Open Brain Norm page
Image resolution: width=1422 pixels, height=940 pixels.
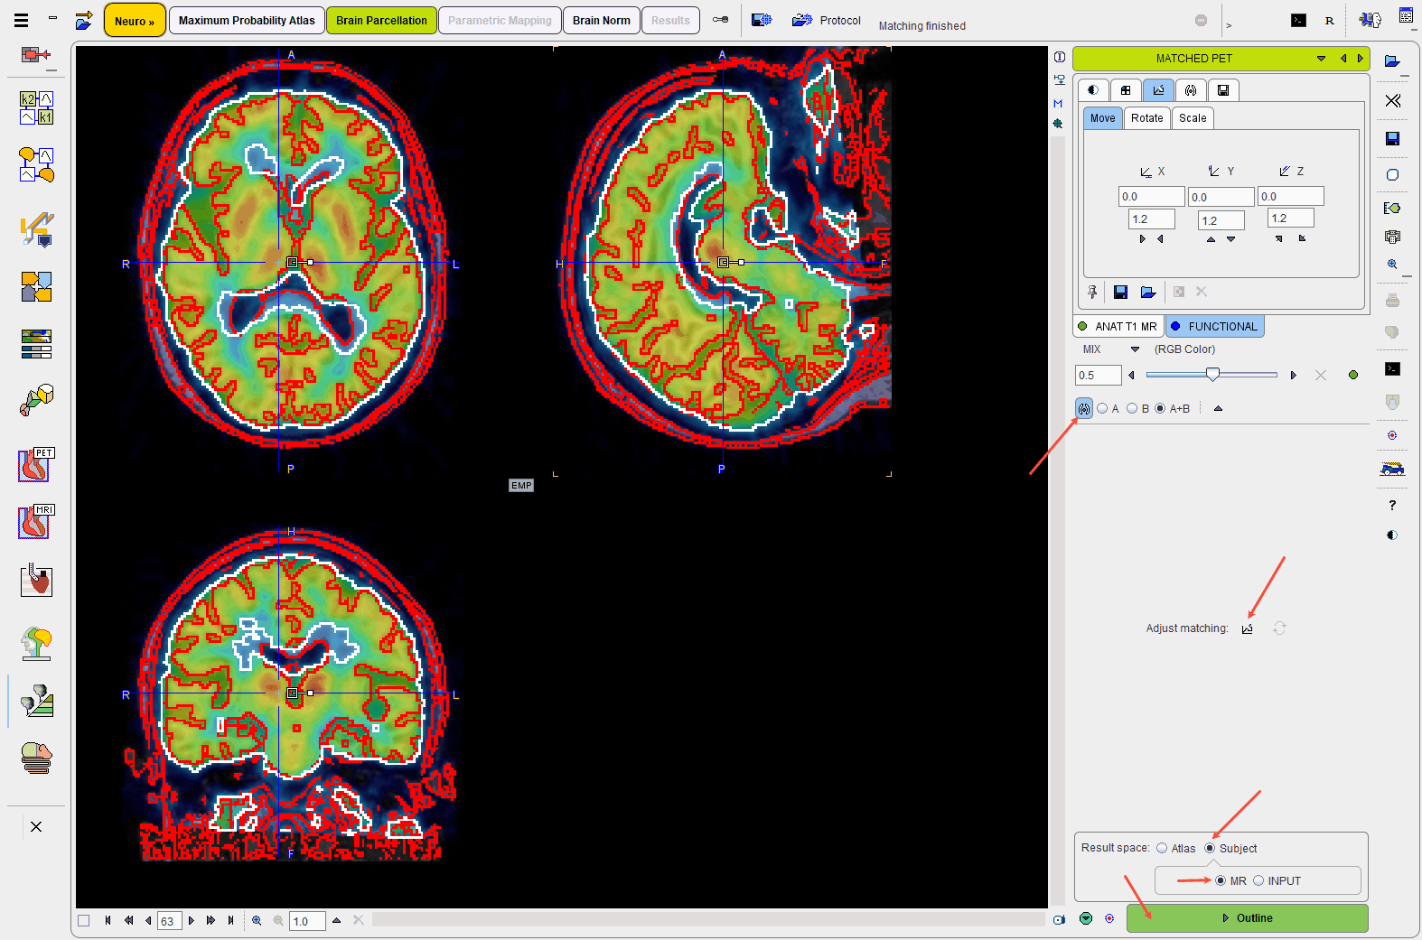(602, 20)
